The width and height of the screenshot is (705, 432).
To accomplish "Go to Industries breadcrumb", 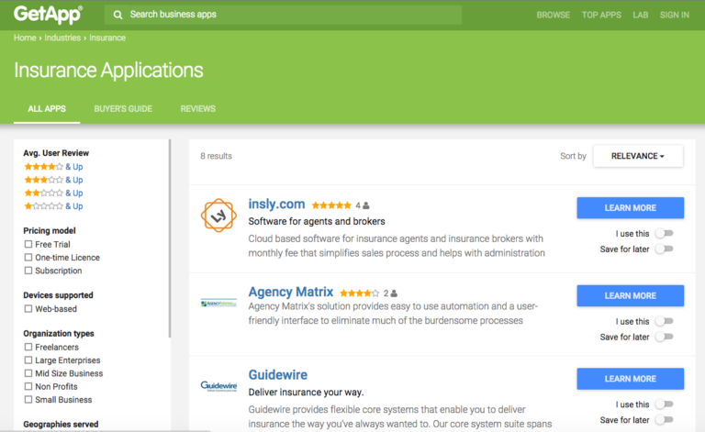I will pos(62,38).
